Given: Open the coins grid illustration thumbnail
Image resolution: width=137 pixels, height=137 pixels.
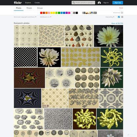Looking at the screenshot, I should click(x=87, y=78).
